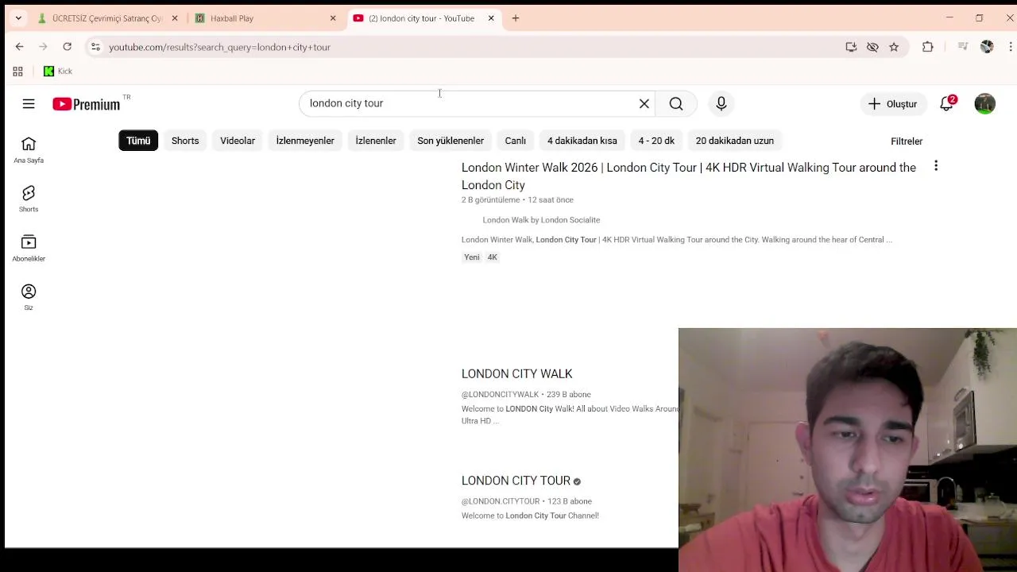
Task: Open more options for London Winter Walk video
Action: click(936, 165)
